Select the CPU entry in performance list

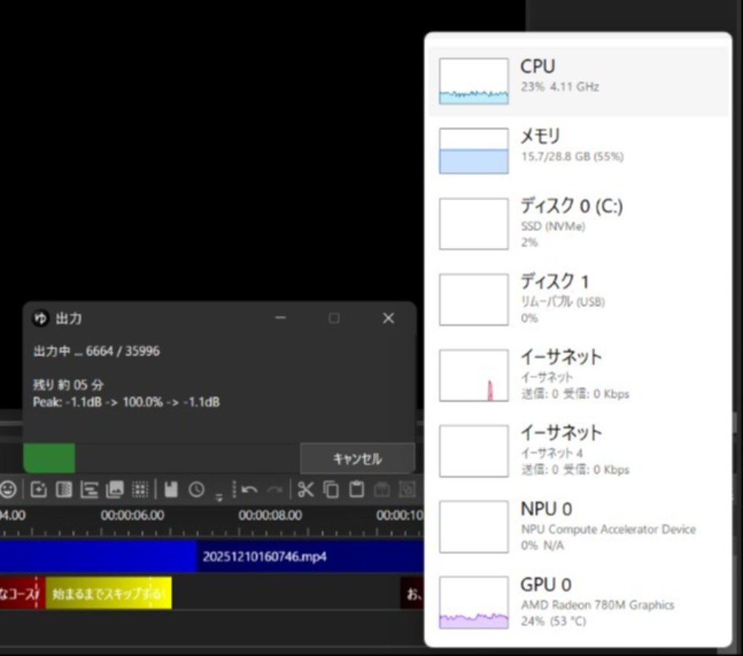coord(578,81)
